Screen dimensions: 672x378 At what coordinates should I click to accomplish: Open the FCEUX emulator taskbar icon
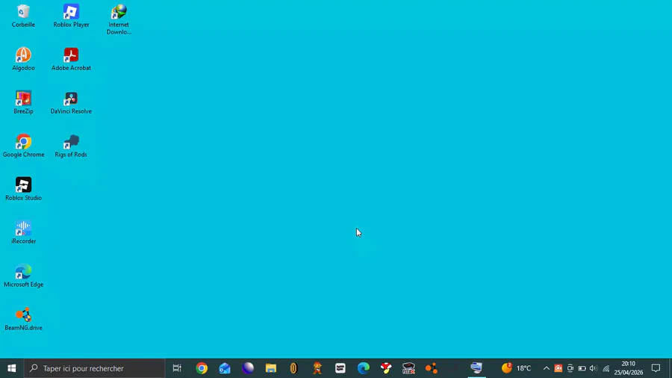tap(409, 368)
